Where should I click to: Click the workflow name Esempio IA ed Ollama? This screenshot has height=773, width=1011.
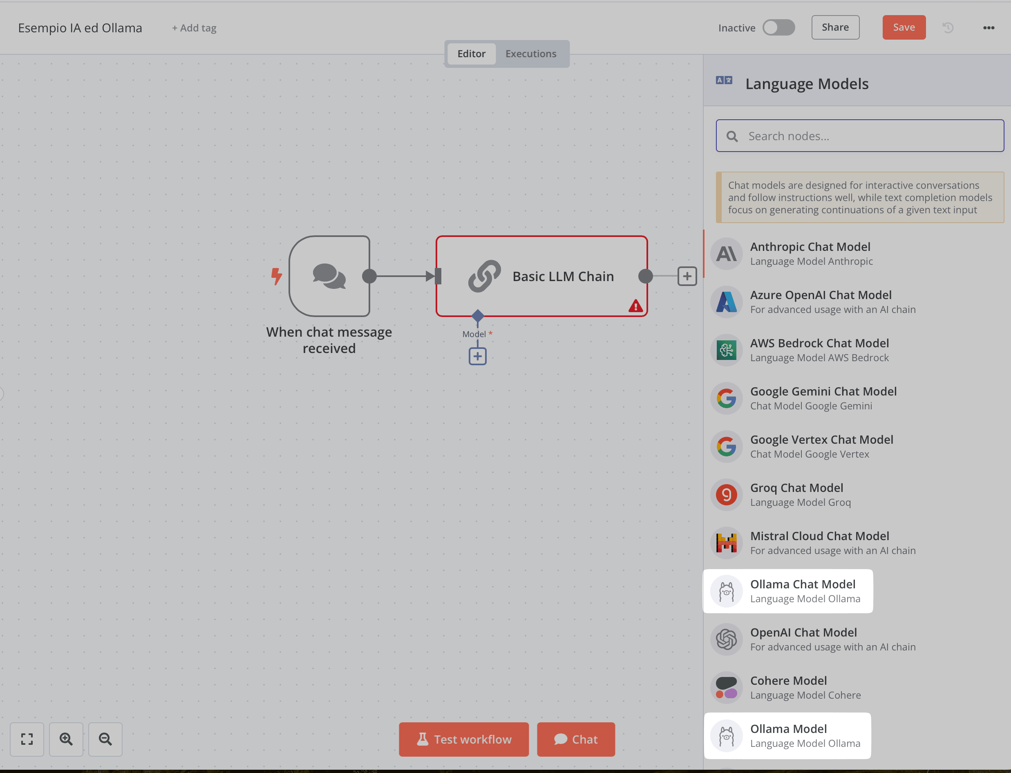80,28
